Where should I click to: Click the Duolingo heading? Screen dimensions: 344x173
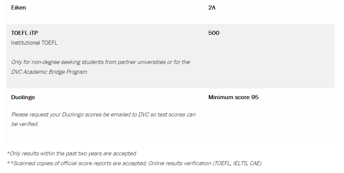(x=23, y=97)
